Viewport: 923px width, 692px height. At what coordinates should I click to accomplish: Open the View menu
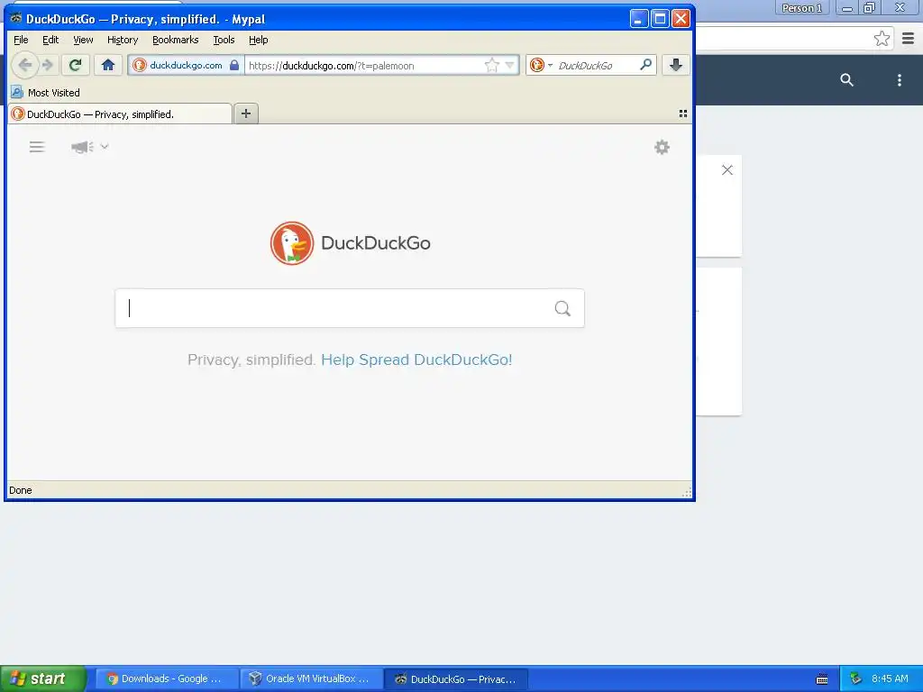[x=83, y=40]
